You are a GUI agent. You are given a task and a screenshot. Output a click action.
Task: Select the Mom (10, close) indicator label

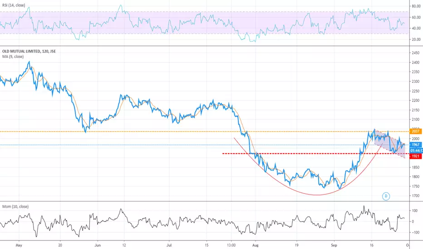click(15, 206)
